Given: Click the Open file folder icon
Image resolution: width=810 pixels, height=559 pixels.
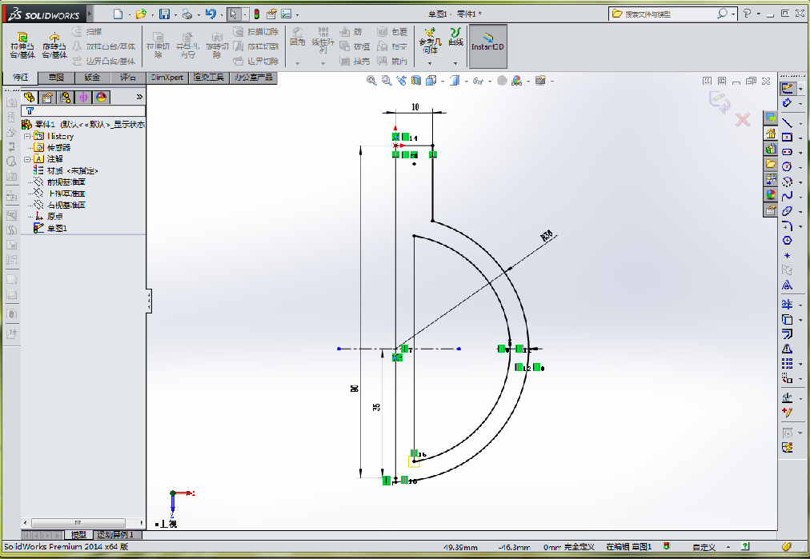Looking at the screenshot, I should pyautogui.click(x=140, y=14).
